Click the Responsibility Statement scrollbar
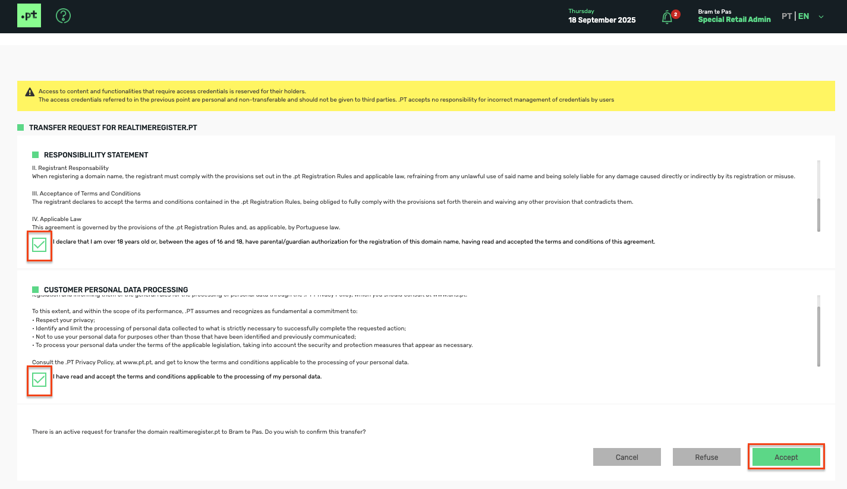 click(819, 215)
